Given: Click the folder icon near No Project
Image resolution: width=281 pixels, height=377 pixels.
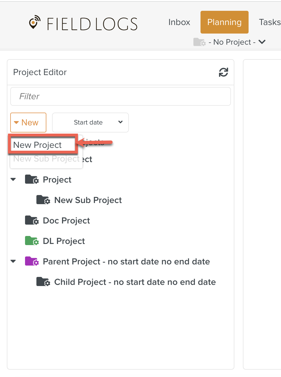Looking at the screenshot, I should pos(200,42).
